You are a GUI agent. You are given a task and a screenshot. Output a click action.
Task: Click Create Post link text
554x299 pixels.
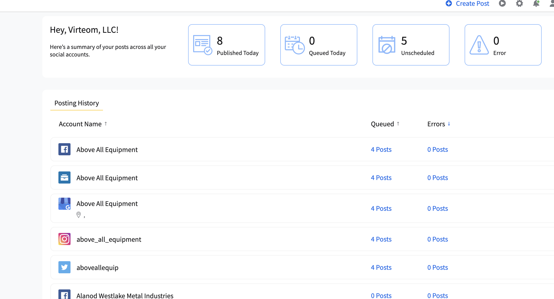click(x=472, y=4)
